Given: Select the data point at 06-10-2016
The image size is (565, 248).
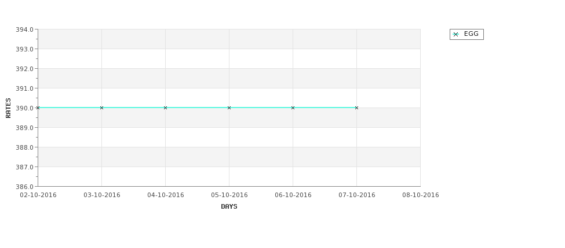Looking at the screenshot, I should [293, 108].
